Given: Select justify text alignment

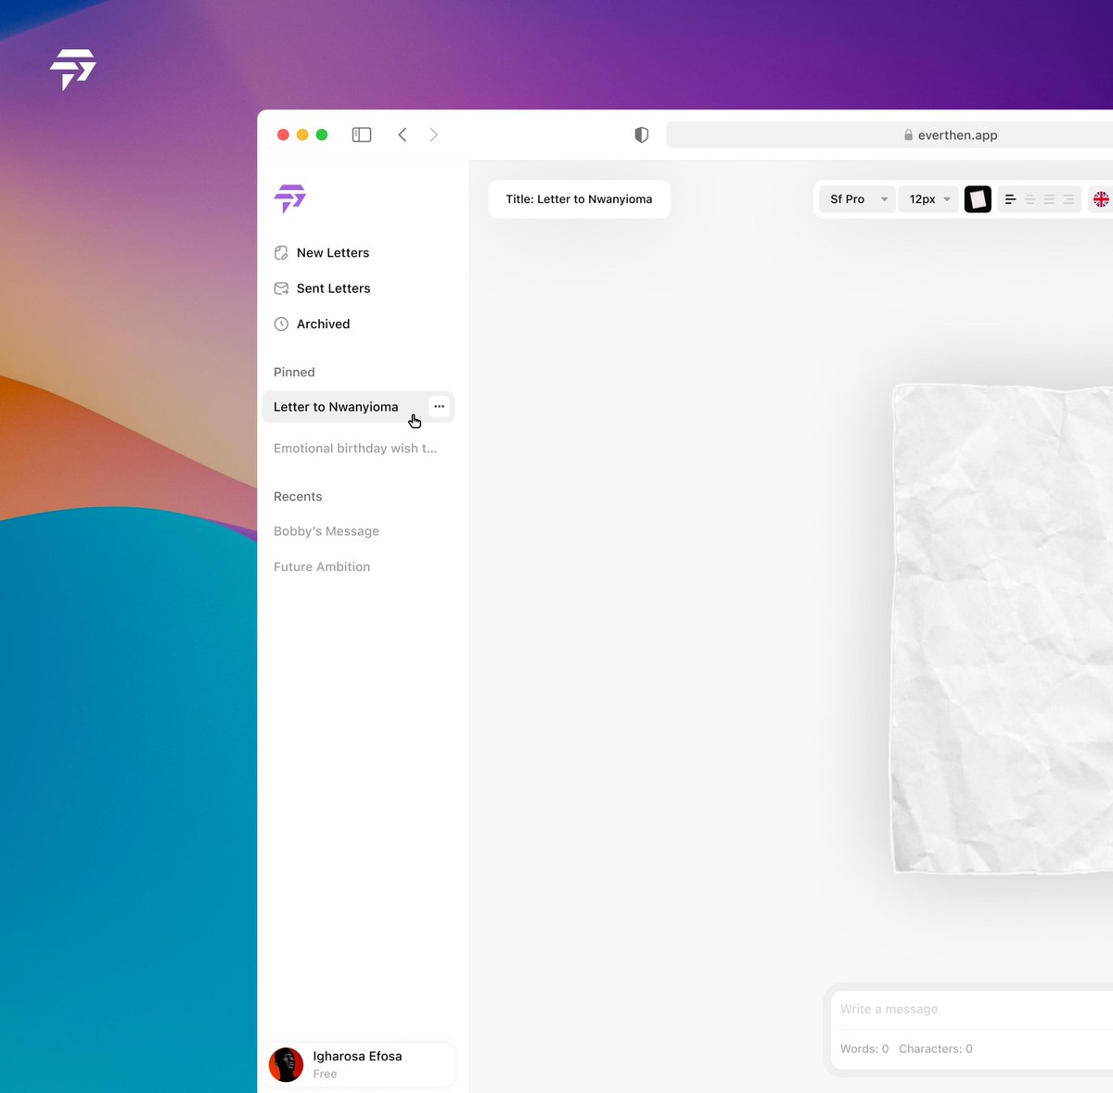Looking at the screenshot, I should [x=1049, y=199].
